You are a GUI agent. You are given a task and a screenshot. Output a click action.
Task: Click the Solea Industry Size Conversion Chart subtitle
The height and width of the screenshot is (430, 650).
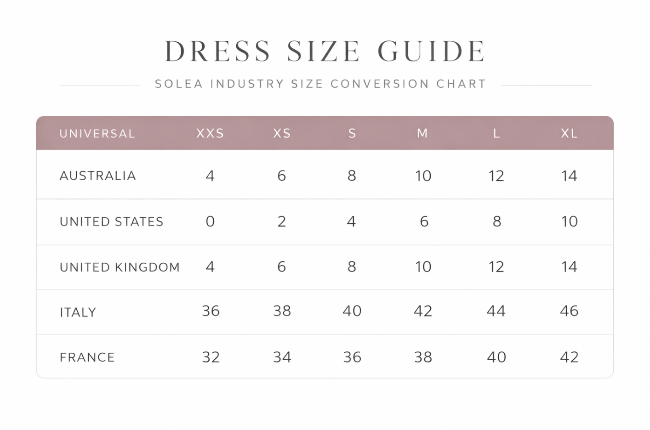pos(320,84)
